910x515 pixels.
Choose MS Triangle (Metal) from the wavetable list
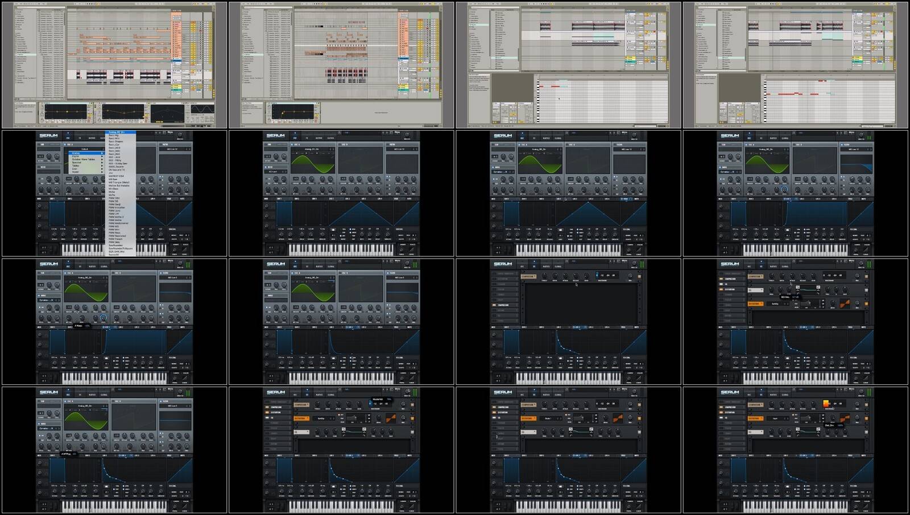(x=119, y=182)
